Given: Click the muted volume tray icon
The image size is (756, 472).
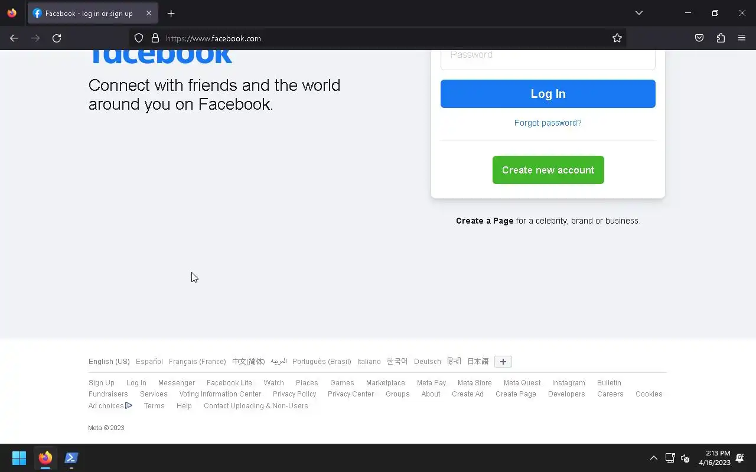Looking at the screenshot, I should tap(685, 458).
